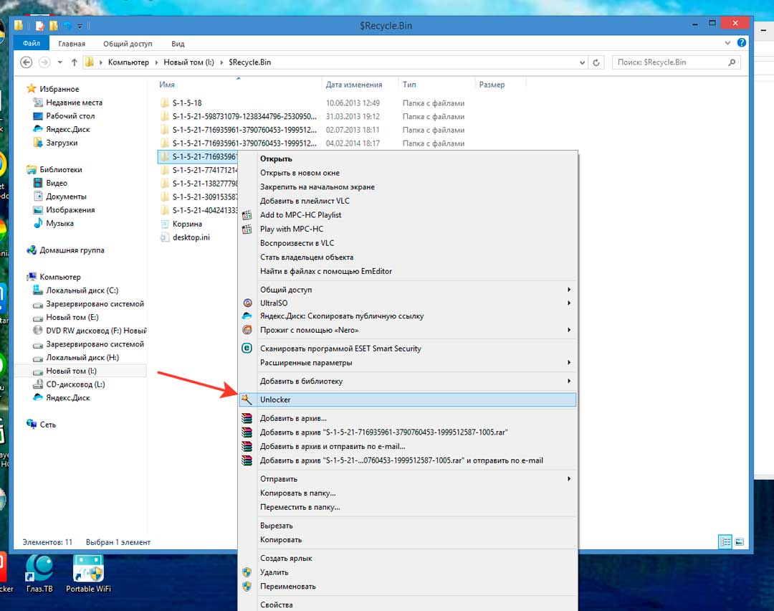Click the Add to MPC-HC Playlist icon
The width and height of the screenshot is (774, 611).
coord(247,215)
